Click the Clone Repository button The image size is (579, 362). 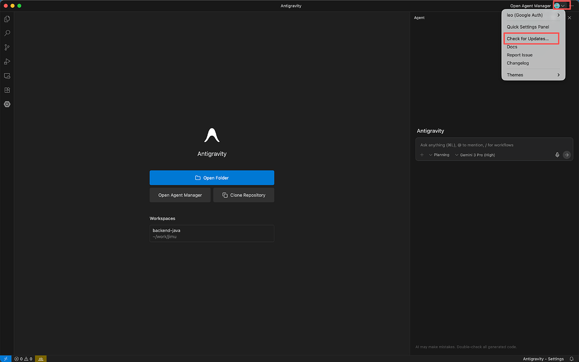(x=244, y=195)
